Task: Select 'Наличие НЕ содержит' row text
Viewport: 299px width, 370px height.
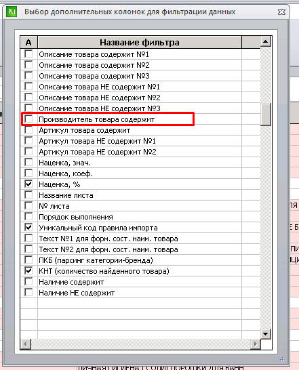Action: point(77,293)
